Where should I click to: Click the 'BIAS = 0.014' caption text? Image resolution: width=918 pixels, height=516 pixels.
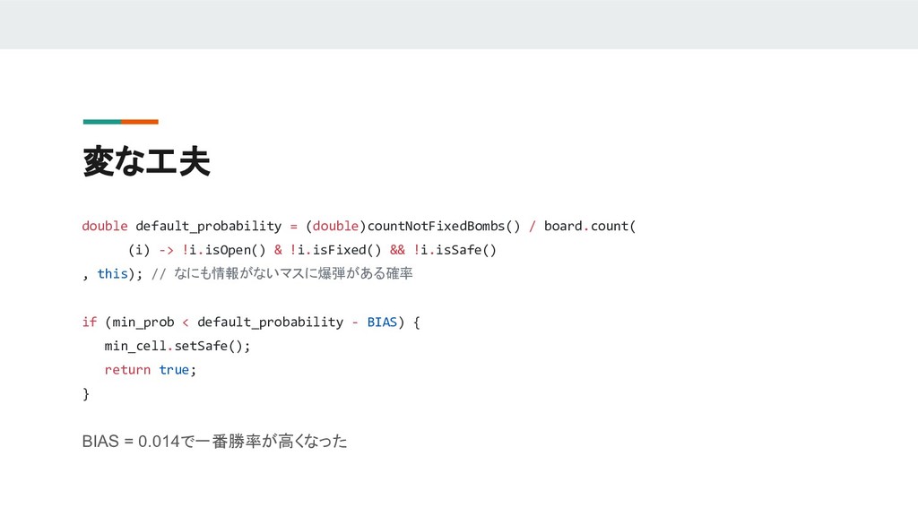pyautogui.click(x=131, y=441)
